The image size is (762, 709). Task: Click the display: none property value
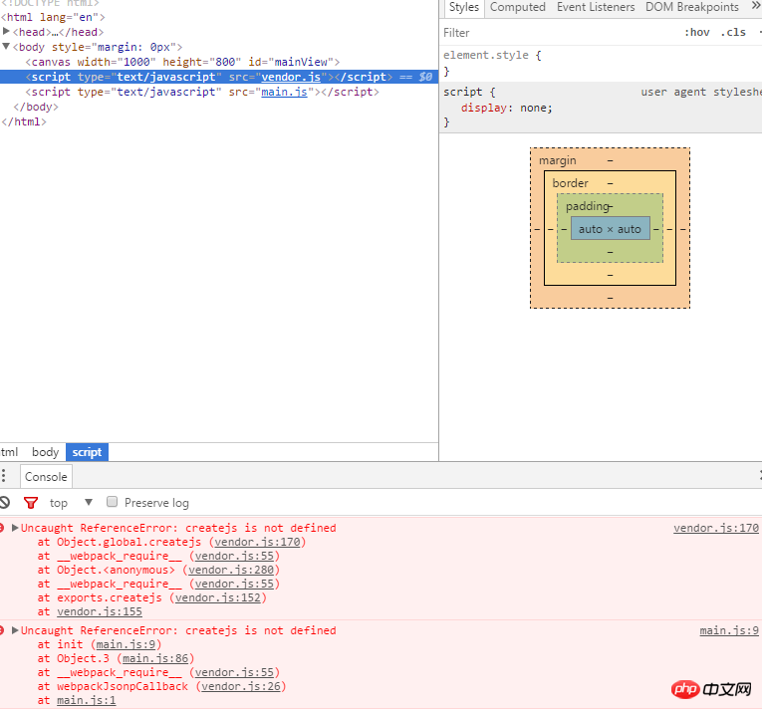[535, 108]
